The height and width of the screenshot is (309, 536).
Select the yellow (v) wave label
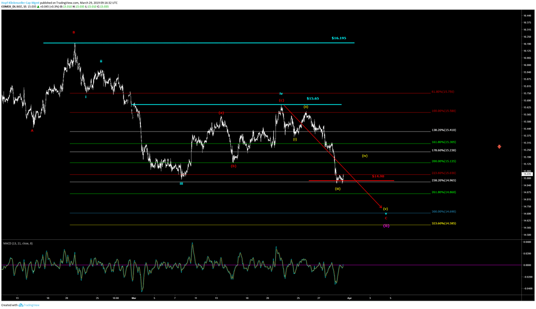pos(386,209)
